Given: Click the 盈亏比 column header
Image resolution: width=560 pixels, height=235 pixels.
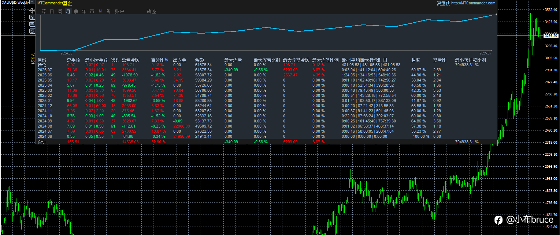Looking at the screenshot, I should click(x=440, y=60).
